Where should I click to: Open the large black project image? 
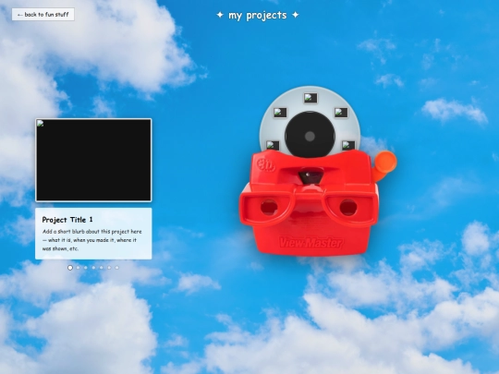point(93,160)
